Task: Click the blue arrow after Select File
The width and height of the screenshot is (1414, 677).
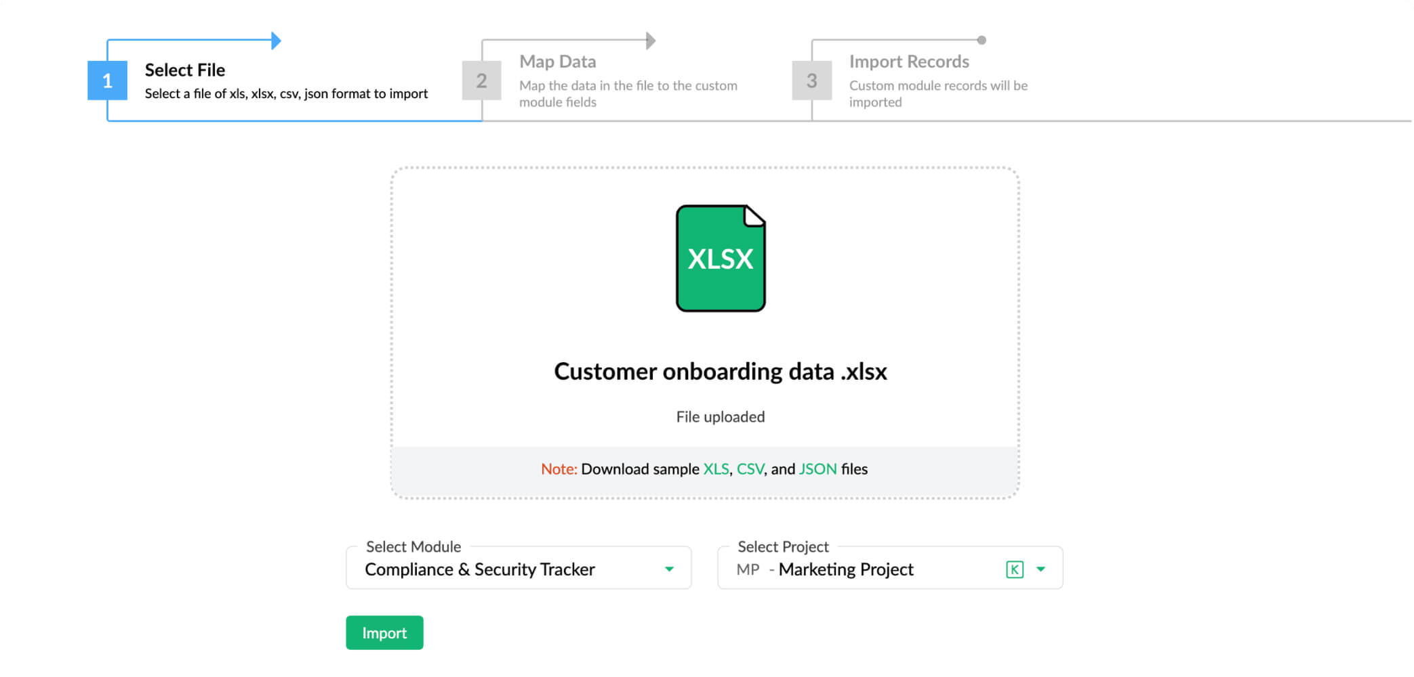Action: click(x=275, y=41)
